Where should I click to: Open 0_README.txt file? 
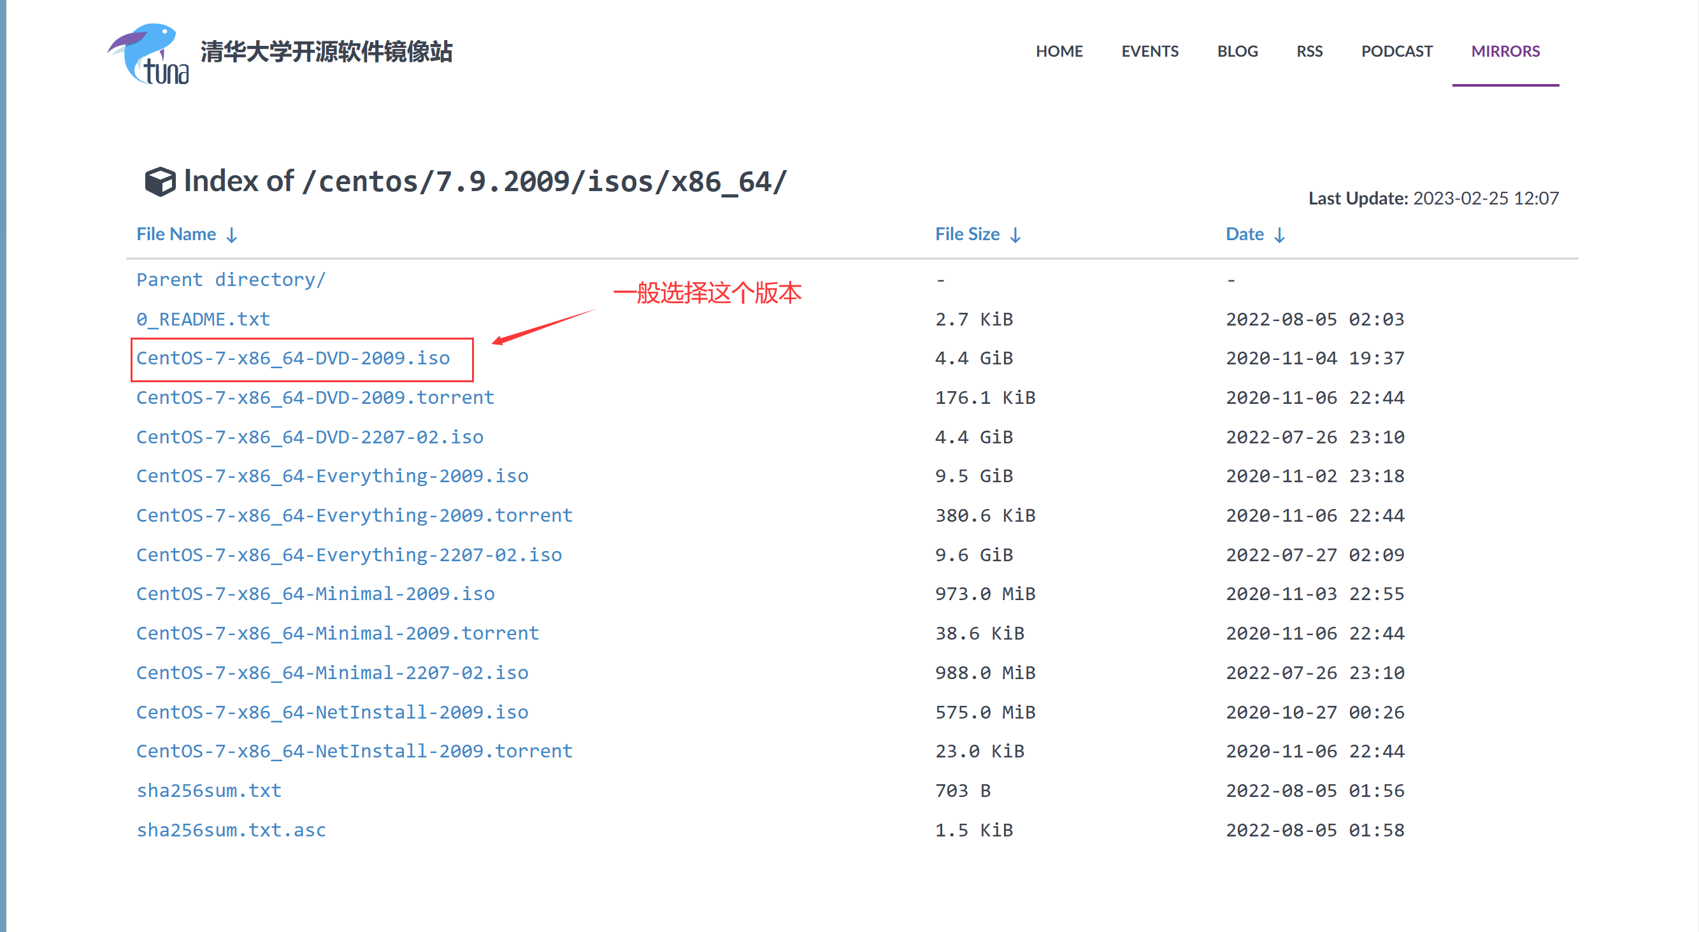[x=203, y=319]
